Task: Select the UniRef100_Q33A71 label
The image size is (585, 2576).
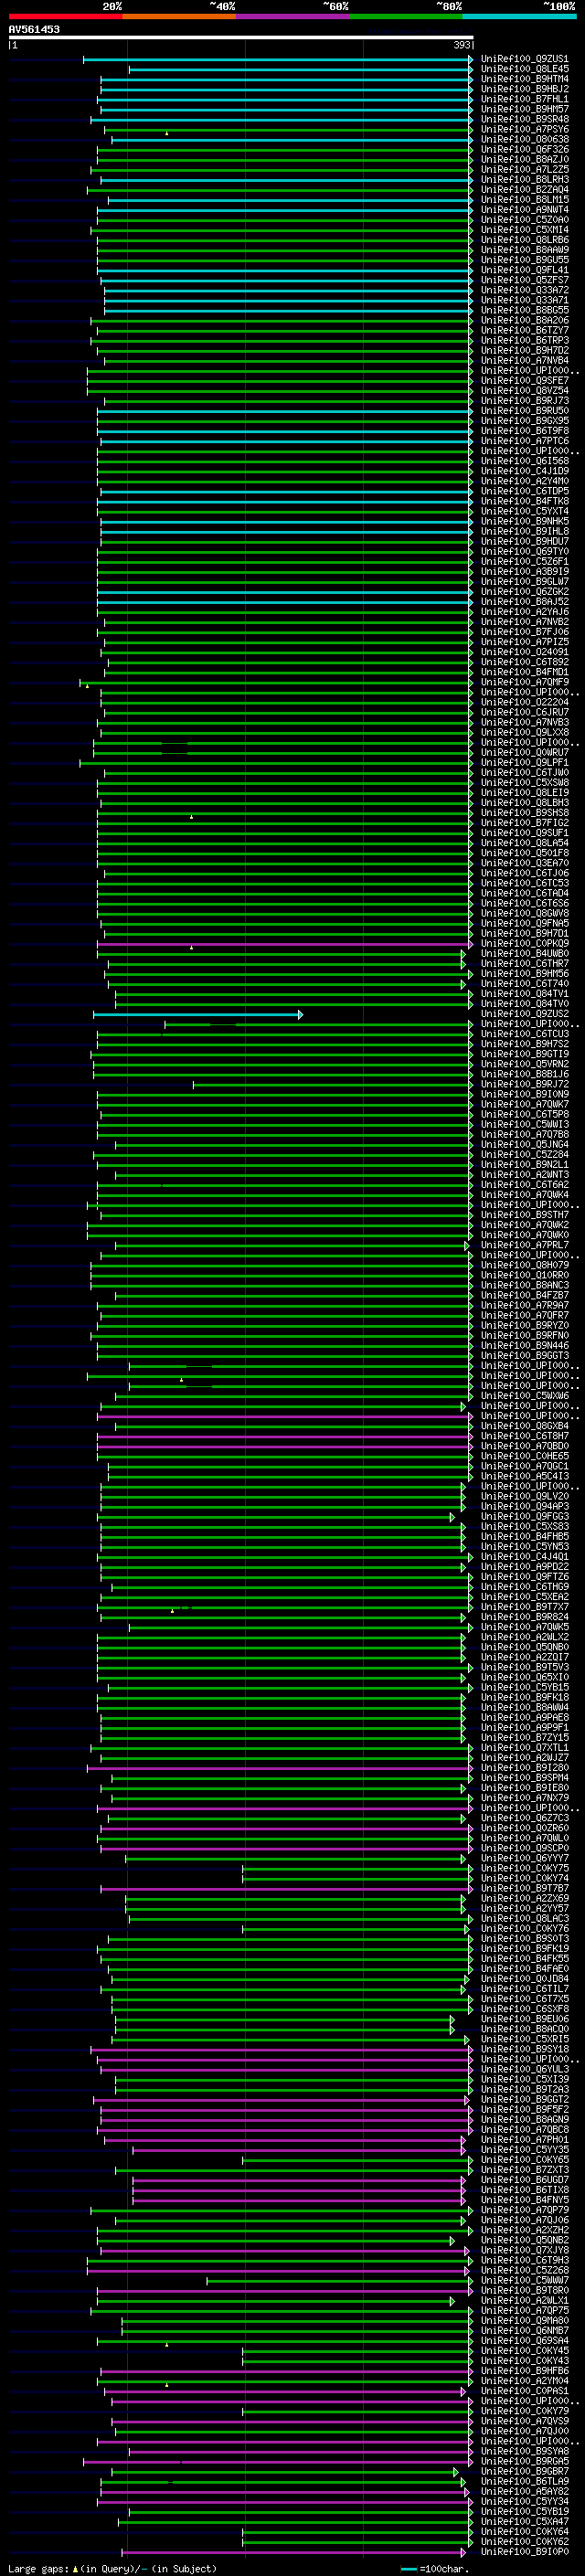Action: (524, 301)
